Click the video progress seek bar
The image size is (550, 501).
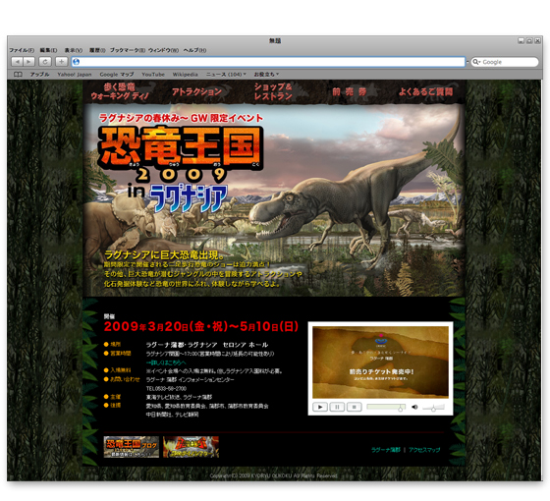tap(386, 407)
